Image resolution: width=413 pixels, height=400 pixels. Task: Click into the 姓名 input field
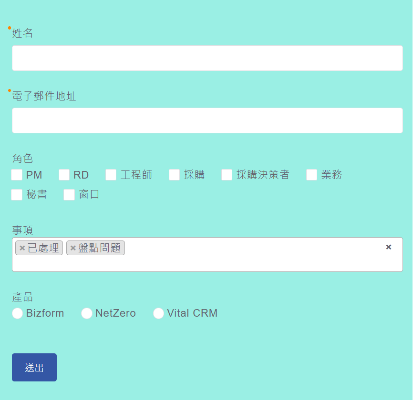(x=207, y=58)
